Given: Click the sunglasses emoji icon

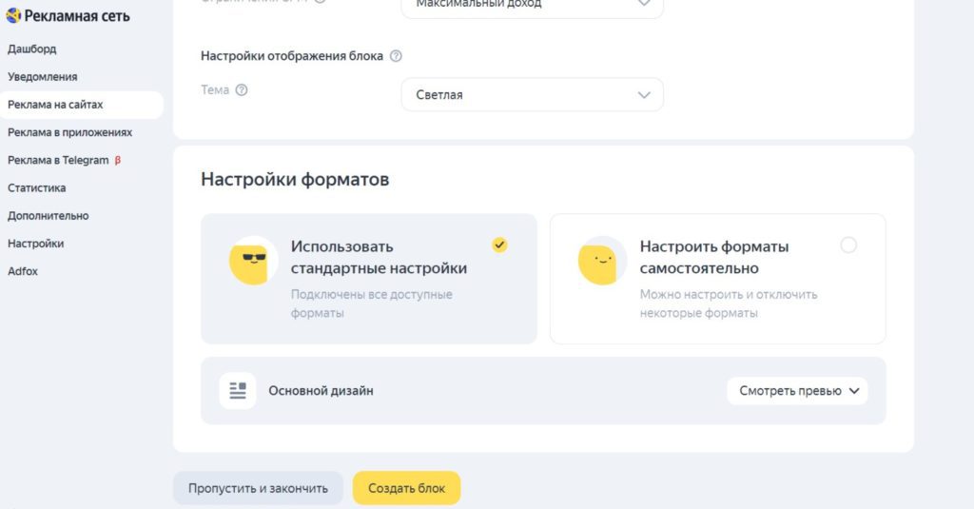Looking at the screenshot, I should click(x=253, y=261).
